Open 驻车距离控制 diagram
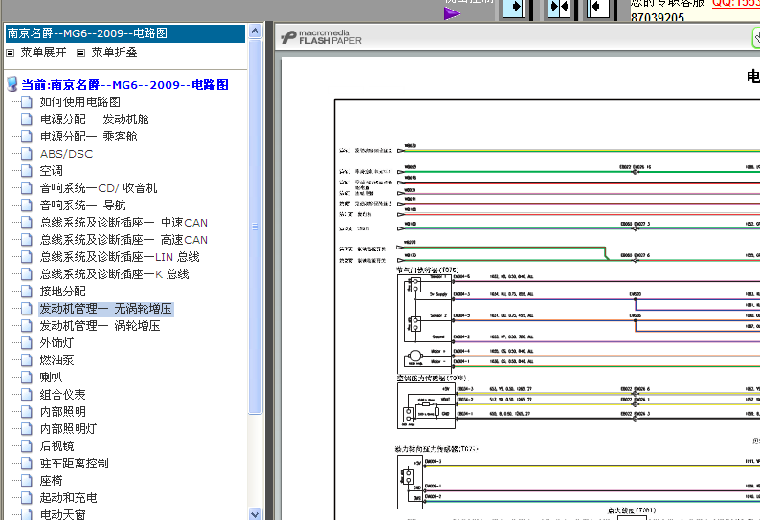The height and width of the screenshot is (520, 760). pos(74,464)
